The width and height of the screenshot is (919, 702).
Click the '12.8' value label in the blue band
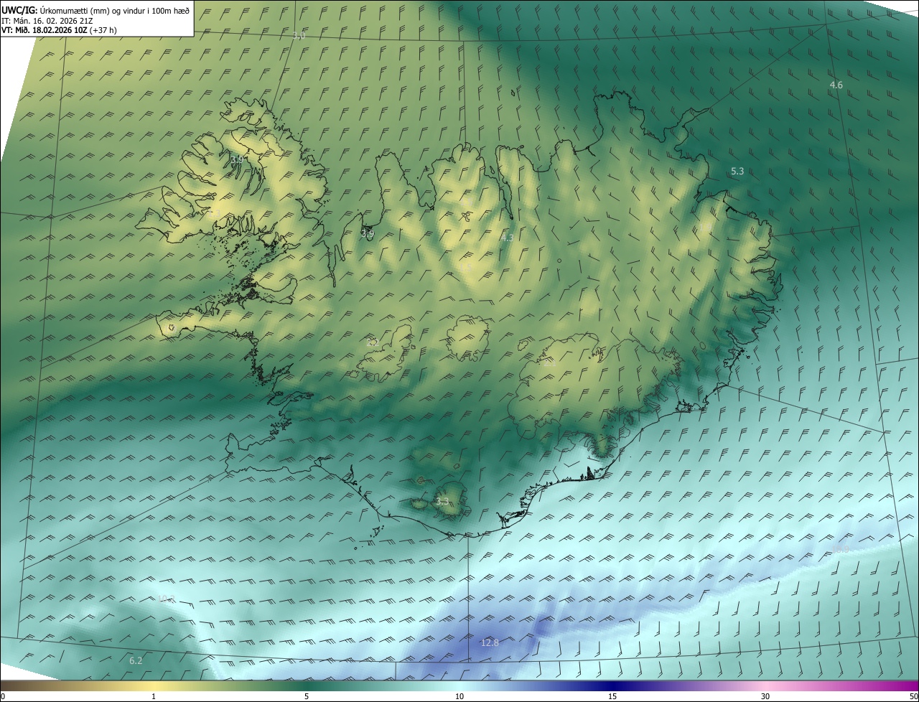click(490, 642)
